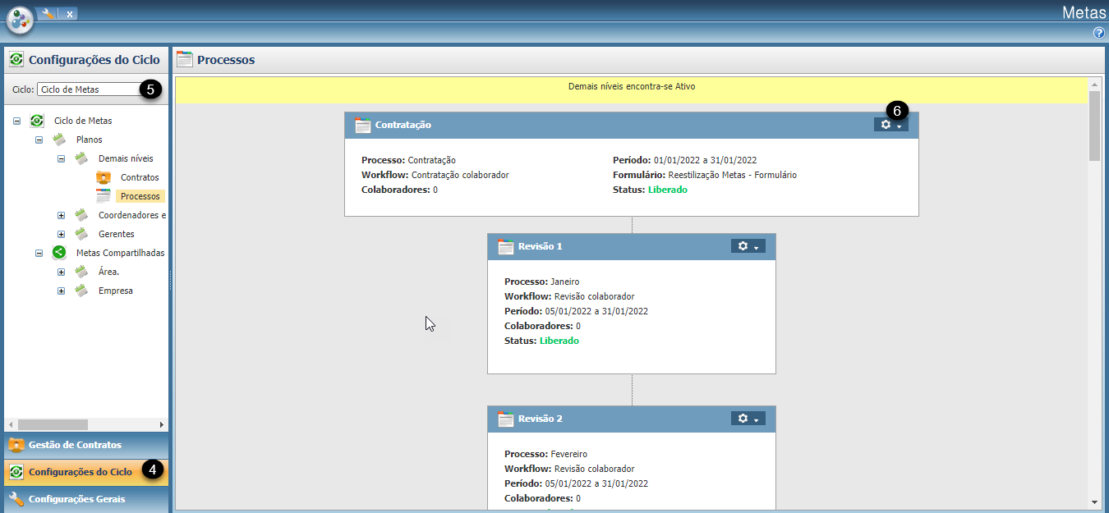Viewport: 1109px width, 513px height.
Task: Click the round application logo button
Action: pyautogui.click(x=21, y=20)
